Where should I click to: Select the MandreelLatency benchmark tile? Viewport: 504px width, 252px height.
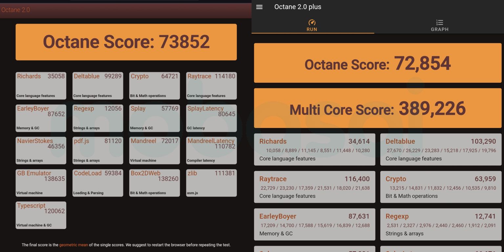[x=211, y=150]
